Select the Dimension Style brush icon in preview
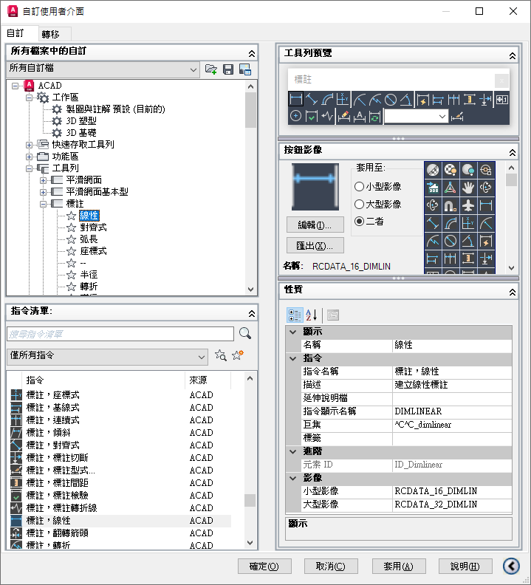Image resolution: width=531 pixels, height=585 pixels. tap(457, 117)
